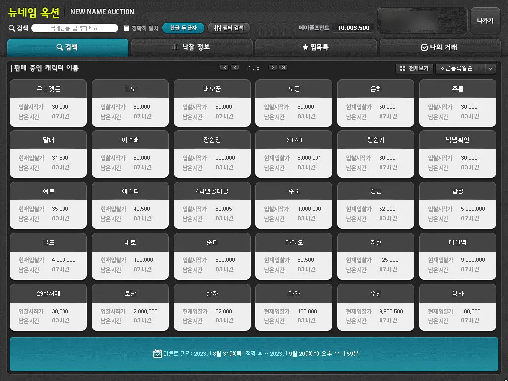
Task: Open the 나의 거래 tab
Action: (439, 47)
